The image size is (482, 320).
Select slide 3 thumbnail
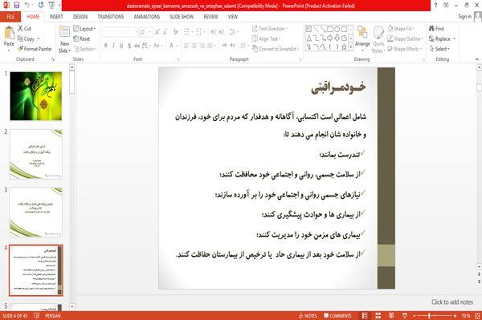(36, 212)
